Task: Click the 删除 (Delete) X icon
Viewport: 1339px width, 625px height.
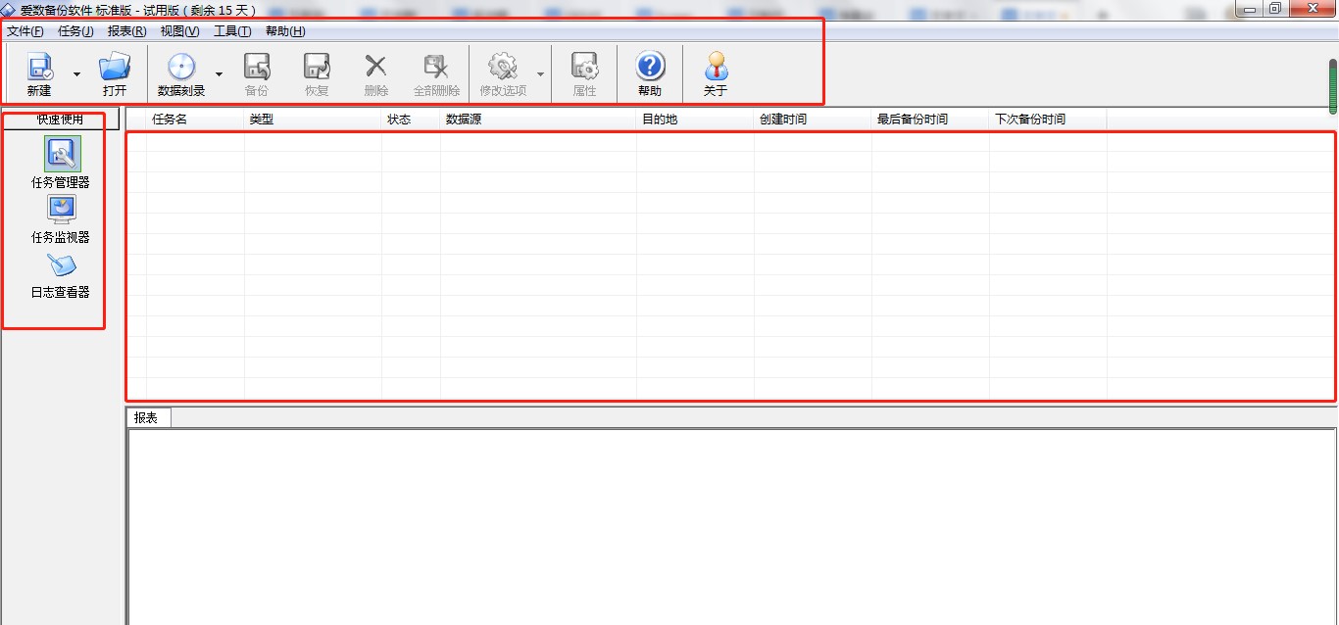Action: point(375,67)
